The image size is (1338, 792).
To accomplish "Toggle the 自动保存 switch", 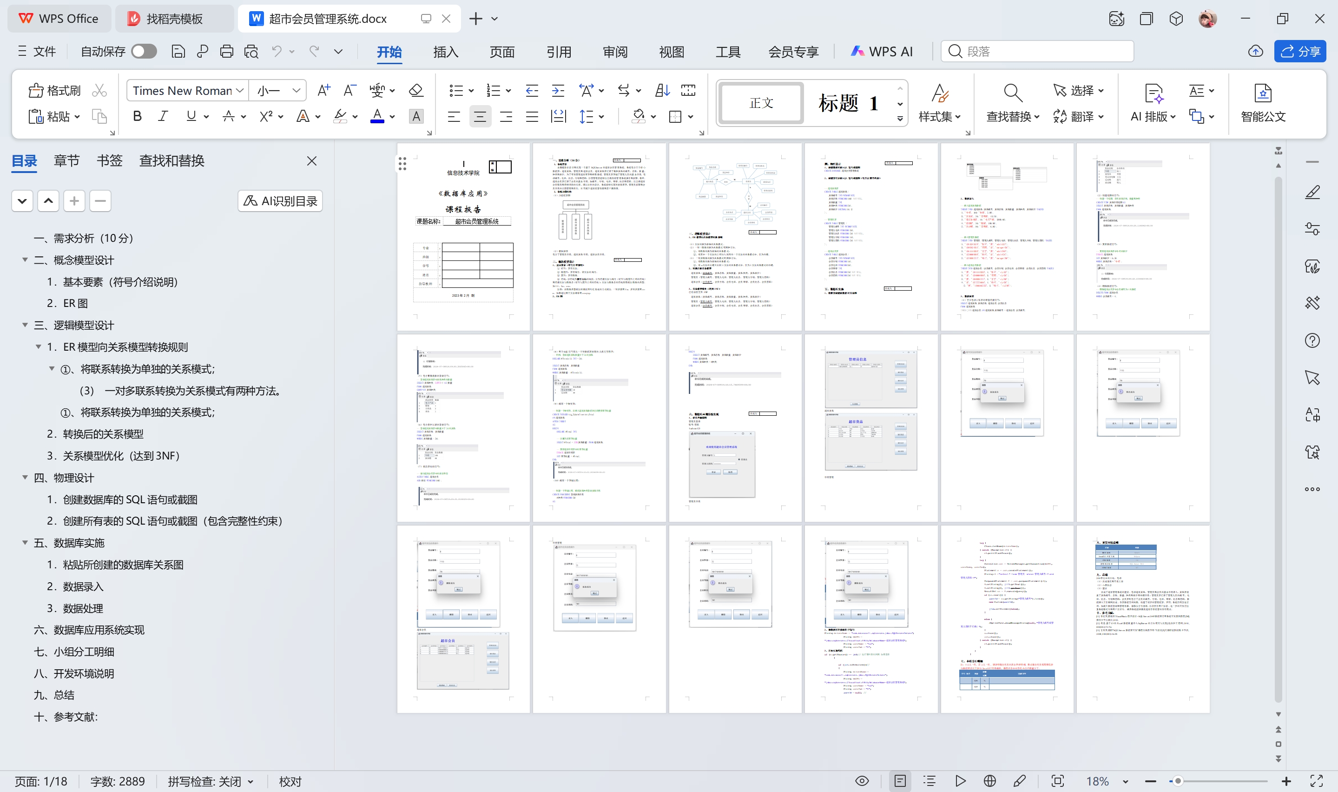I will (x=144, y=52).
